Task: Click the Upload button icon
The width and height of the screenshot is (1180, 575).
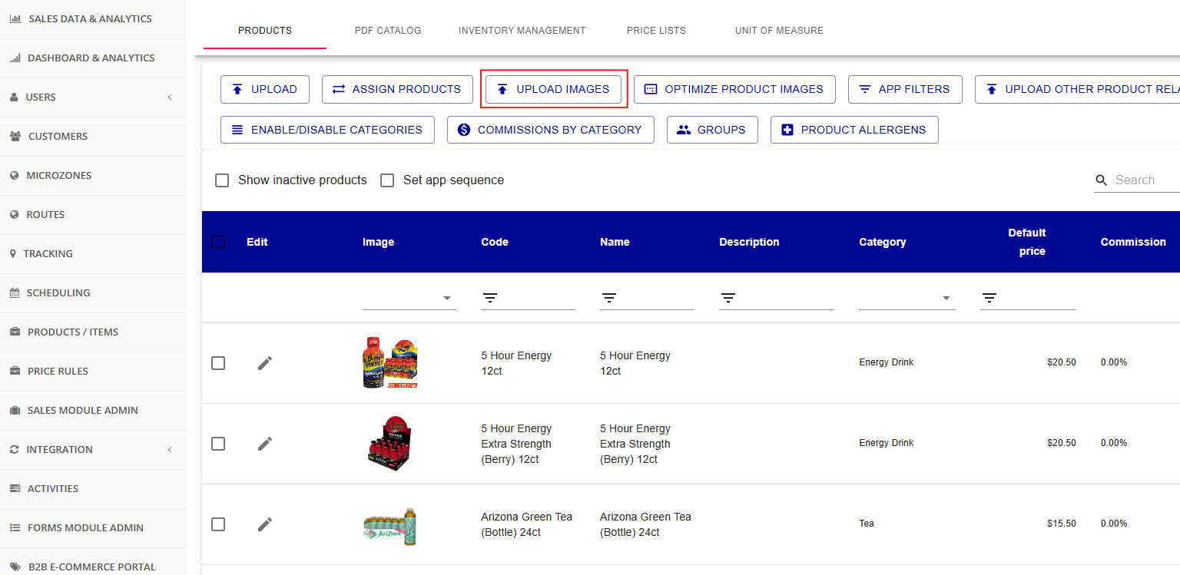Action: coord(237,89)
